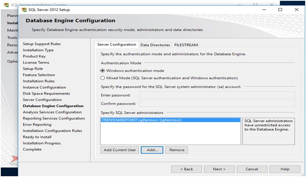Cancel the SQL Server setup
The height and width of the screenshot is (177, 306).
(252, 169)
